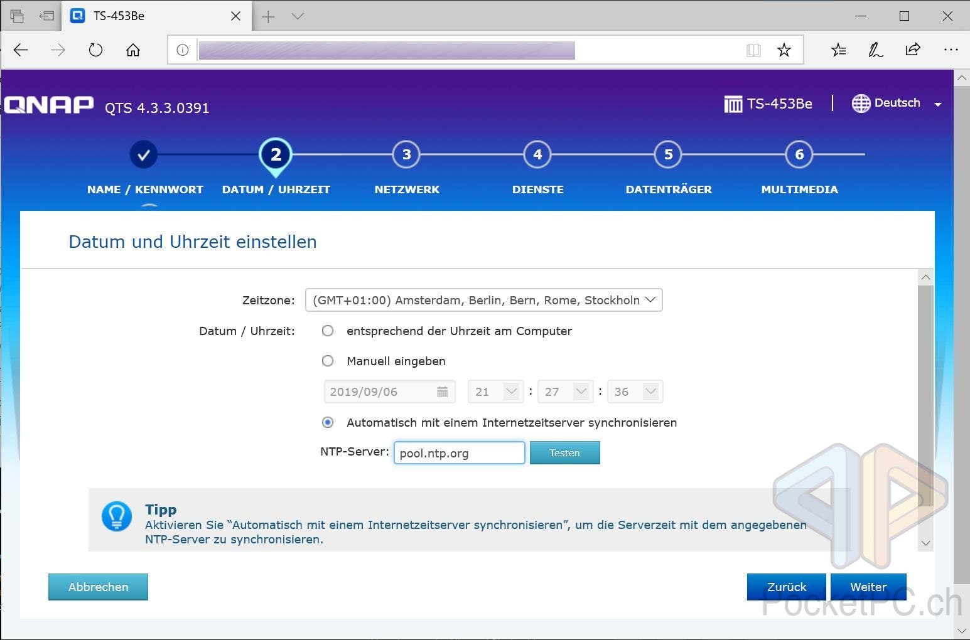Select the 'Manuell eingeben' radio button
This screenshot has width=970, height=640.
328,361
